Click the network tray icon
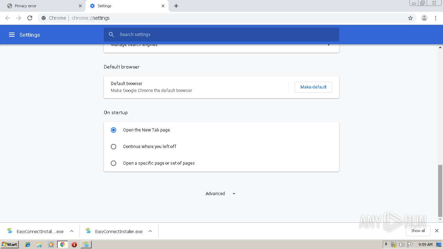This screenshot has width=443, height=249. [x=394, y=245]
